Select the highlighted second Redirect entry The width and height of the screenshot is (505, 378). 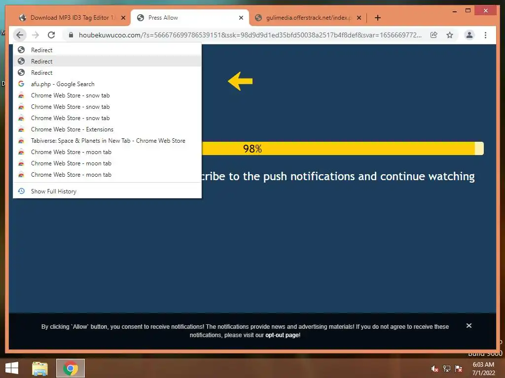pyautogui.click(x=107, y=61)
